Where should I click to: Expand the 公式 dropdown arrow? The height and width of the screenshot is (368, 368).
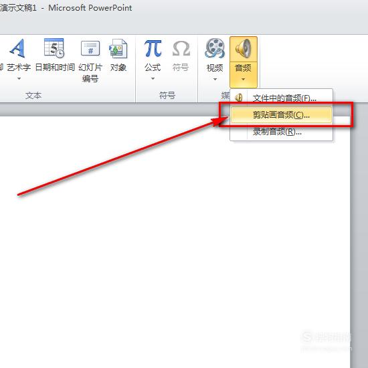click(x=153, y=79)
